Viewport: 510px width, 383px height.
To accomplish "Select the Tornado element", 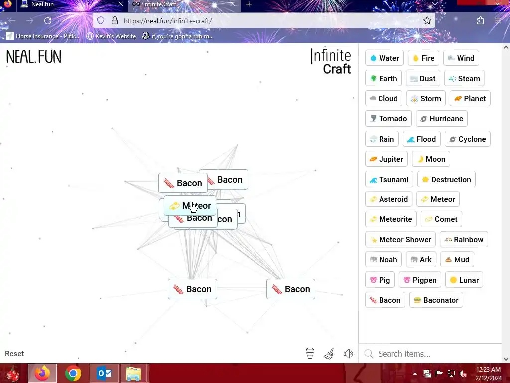I will pyautogui.click(x=388, y=119).
